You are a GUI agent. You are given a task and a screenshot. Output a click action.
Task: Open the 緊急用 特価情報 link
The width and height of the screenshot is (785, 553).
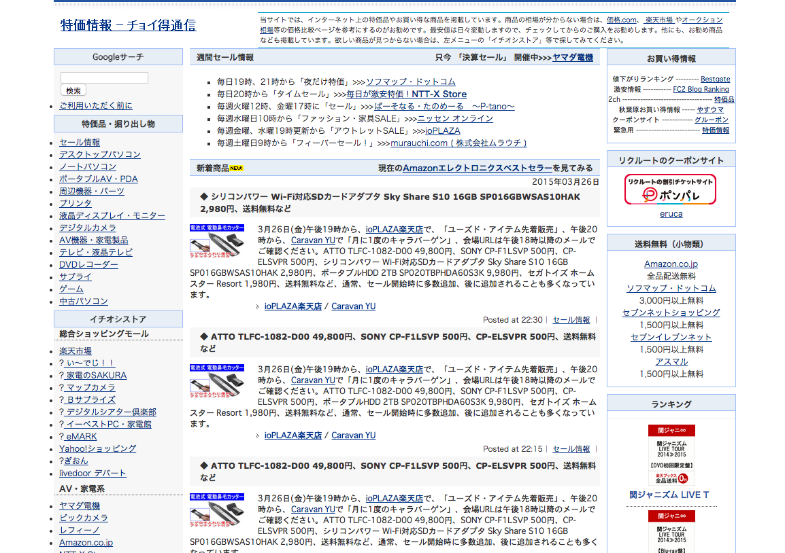click(x=716, y=130)
